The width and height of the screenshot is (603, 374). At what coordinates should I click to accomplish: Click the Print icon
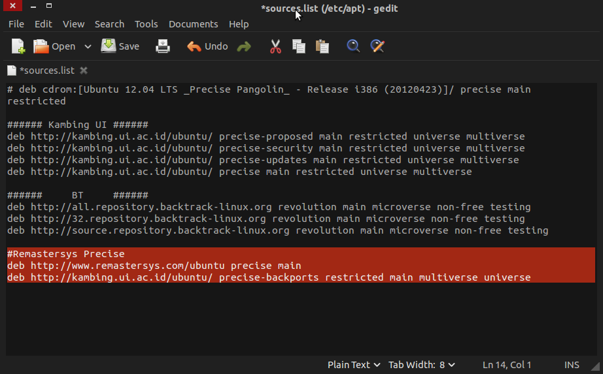coord(163,46)
